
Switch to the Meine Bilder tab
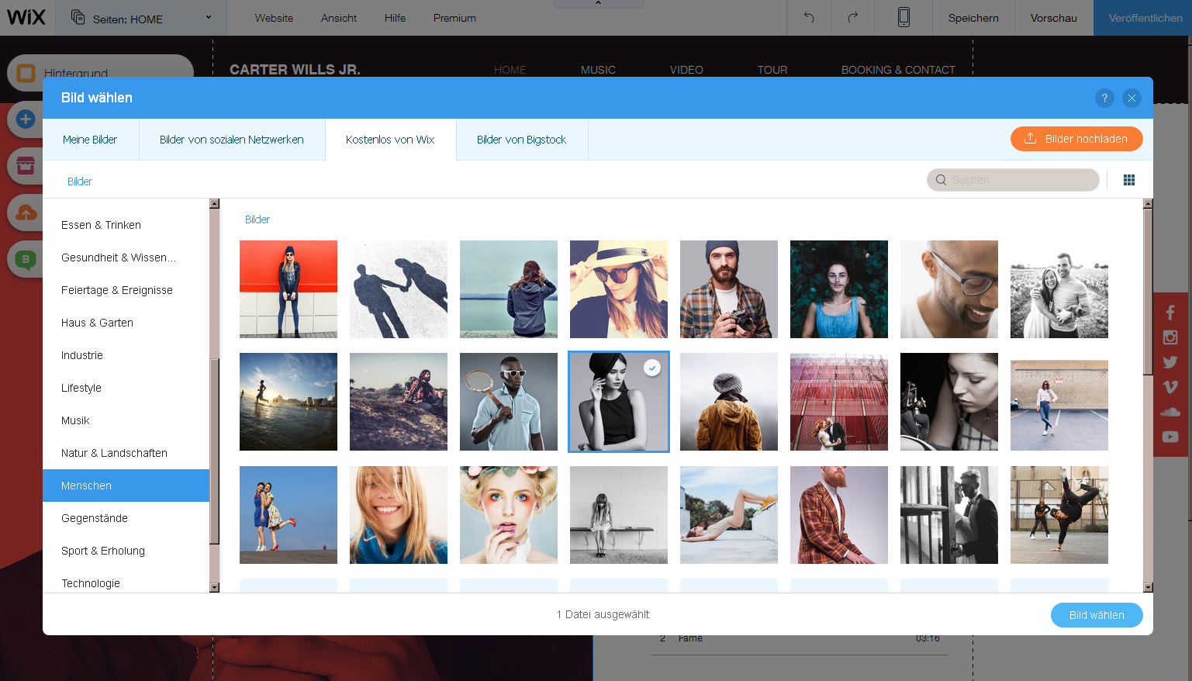coord(90,140)
